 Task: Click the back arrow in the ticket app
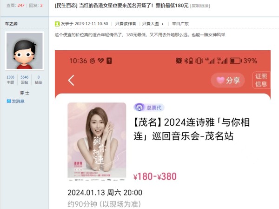(71, 81)
